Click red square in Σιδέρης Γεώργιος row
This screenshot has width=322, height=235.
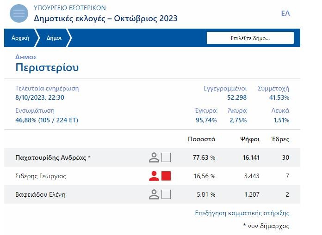(x=166, y=176)
